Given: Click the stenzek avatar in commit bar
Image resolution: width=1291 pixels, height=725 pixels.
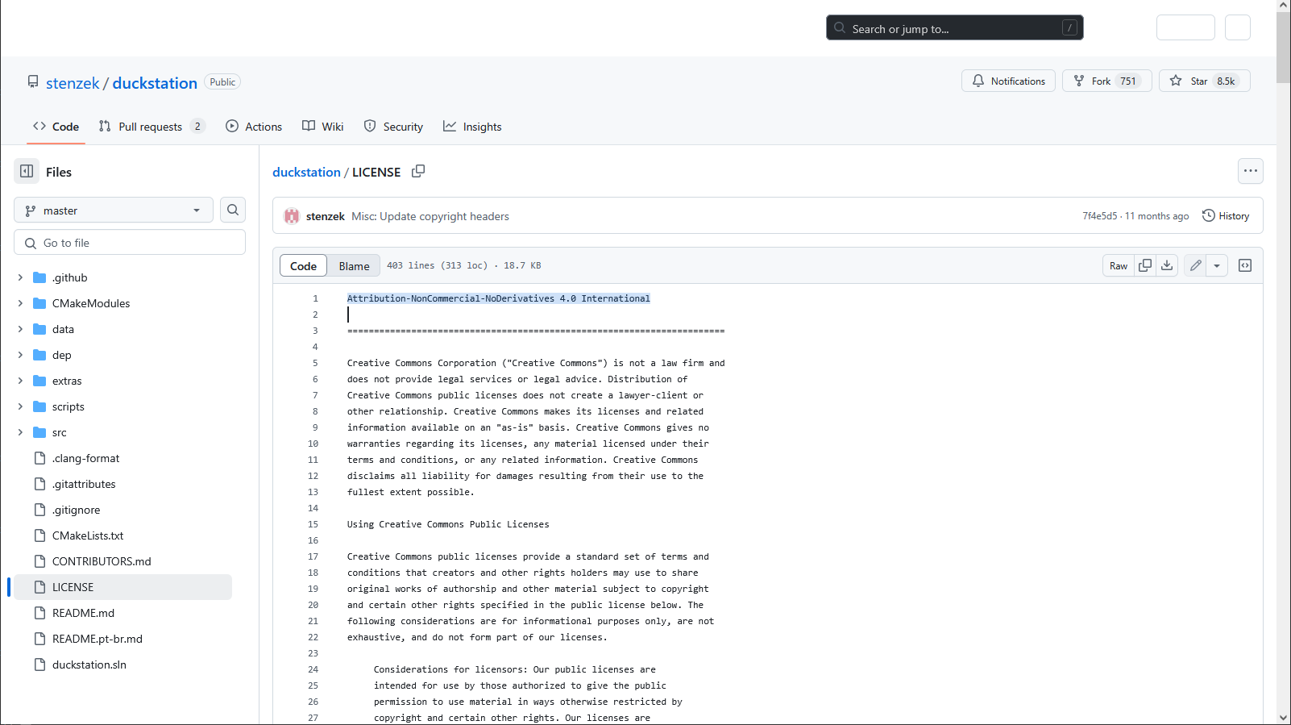Looking at the screenshot, I should tap(292, 216).
